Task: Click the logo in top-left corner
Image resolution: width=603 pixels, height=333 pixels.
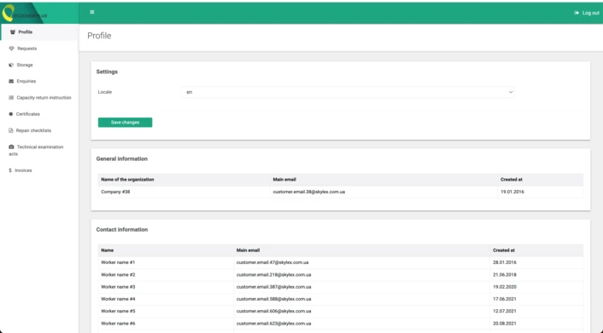Action: tap(24, 14)
